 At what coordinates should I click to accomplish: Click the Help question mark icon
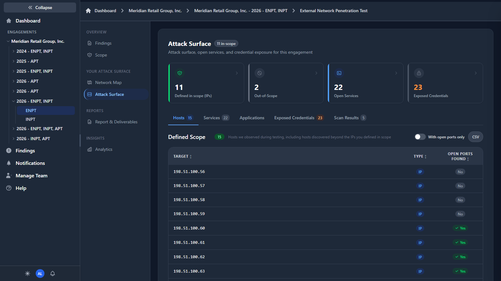coord(9,188)
